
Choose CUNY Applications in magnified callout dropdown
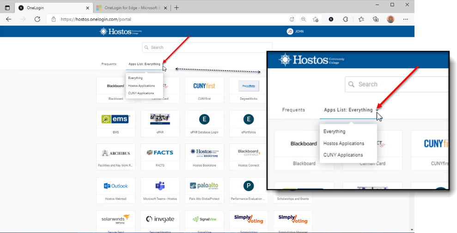(343, 155)
